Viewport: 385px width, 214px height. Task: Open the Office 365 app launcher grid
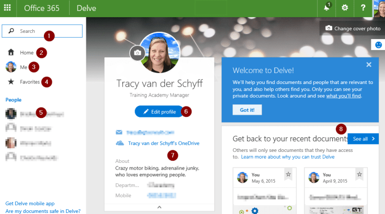point(9,8)
